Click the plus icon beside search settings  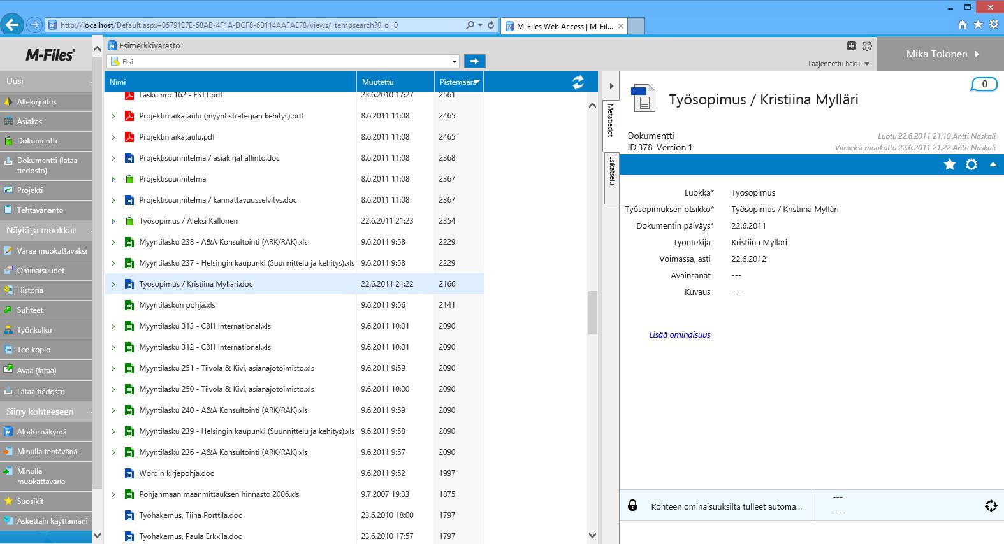click(851, 46)
